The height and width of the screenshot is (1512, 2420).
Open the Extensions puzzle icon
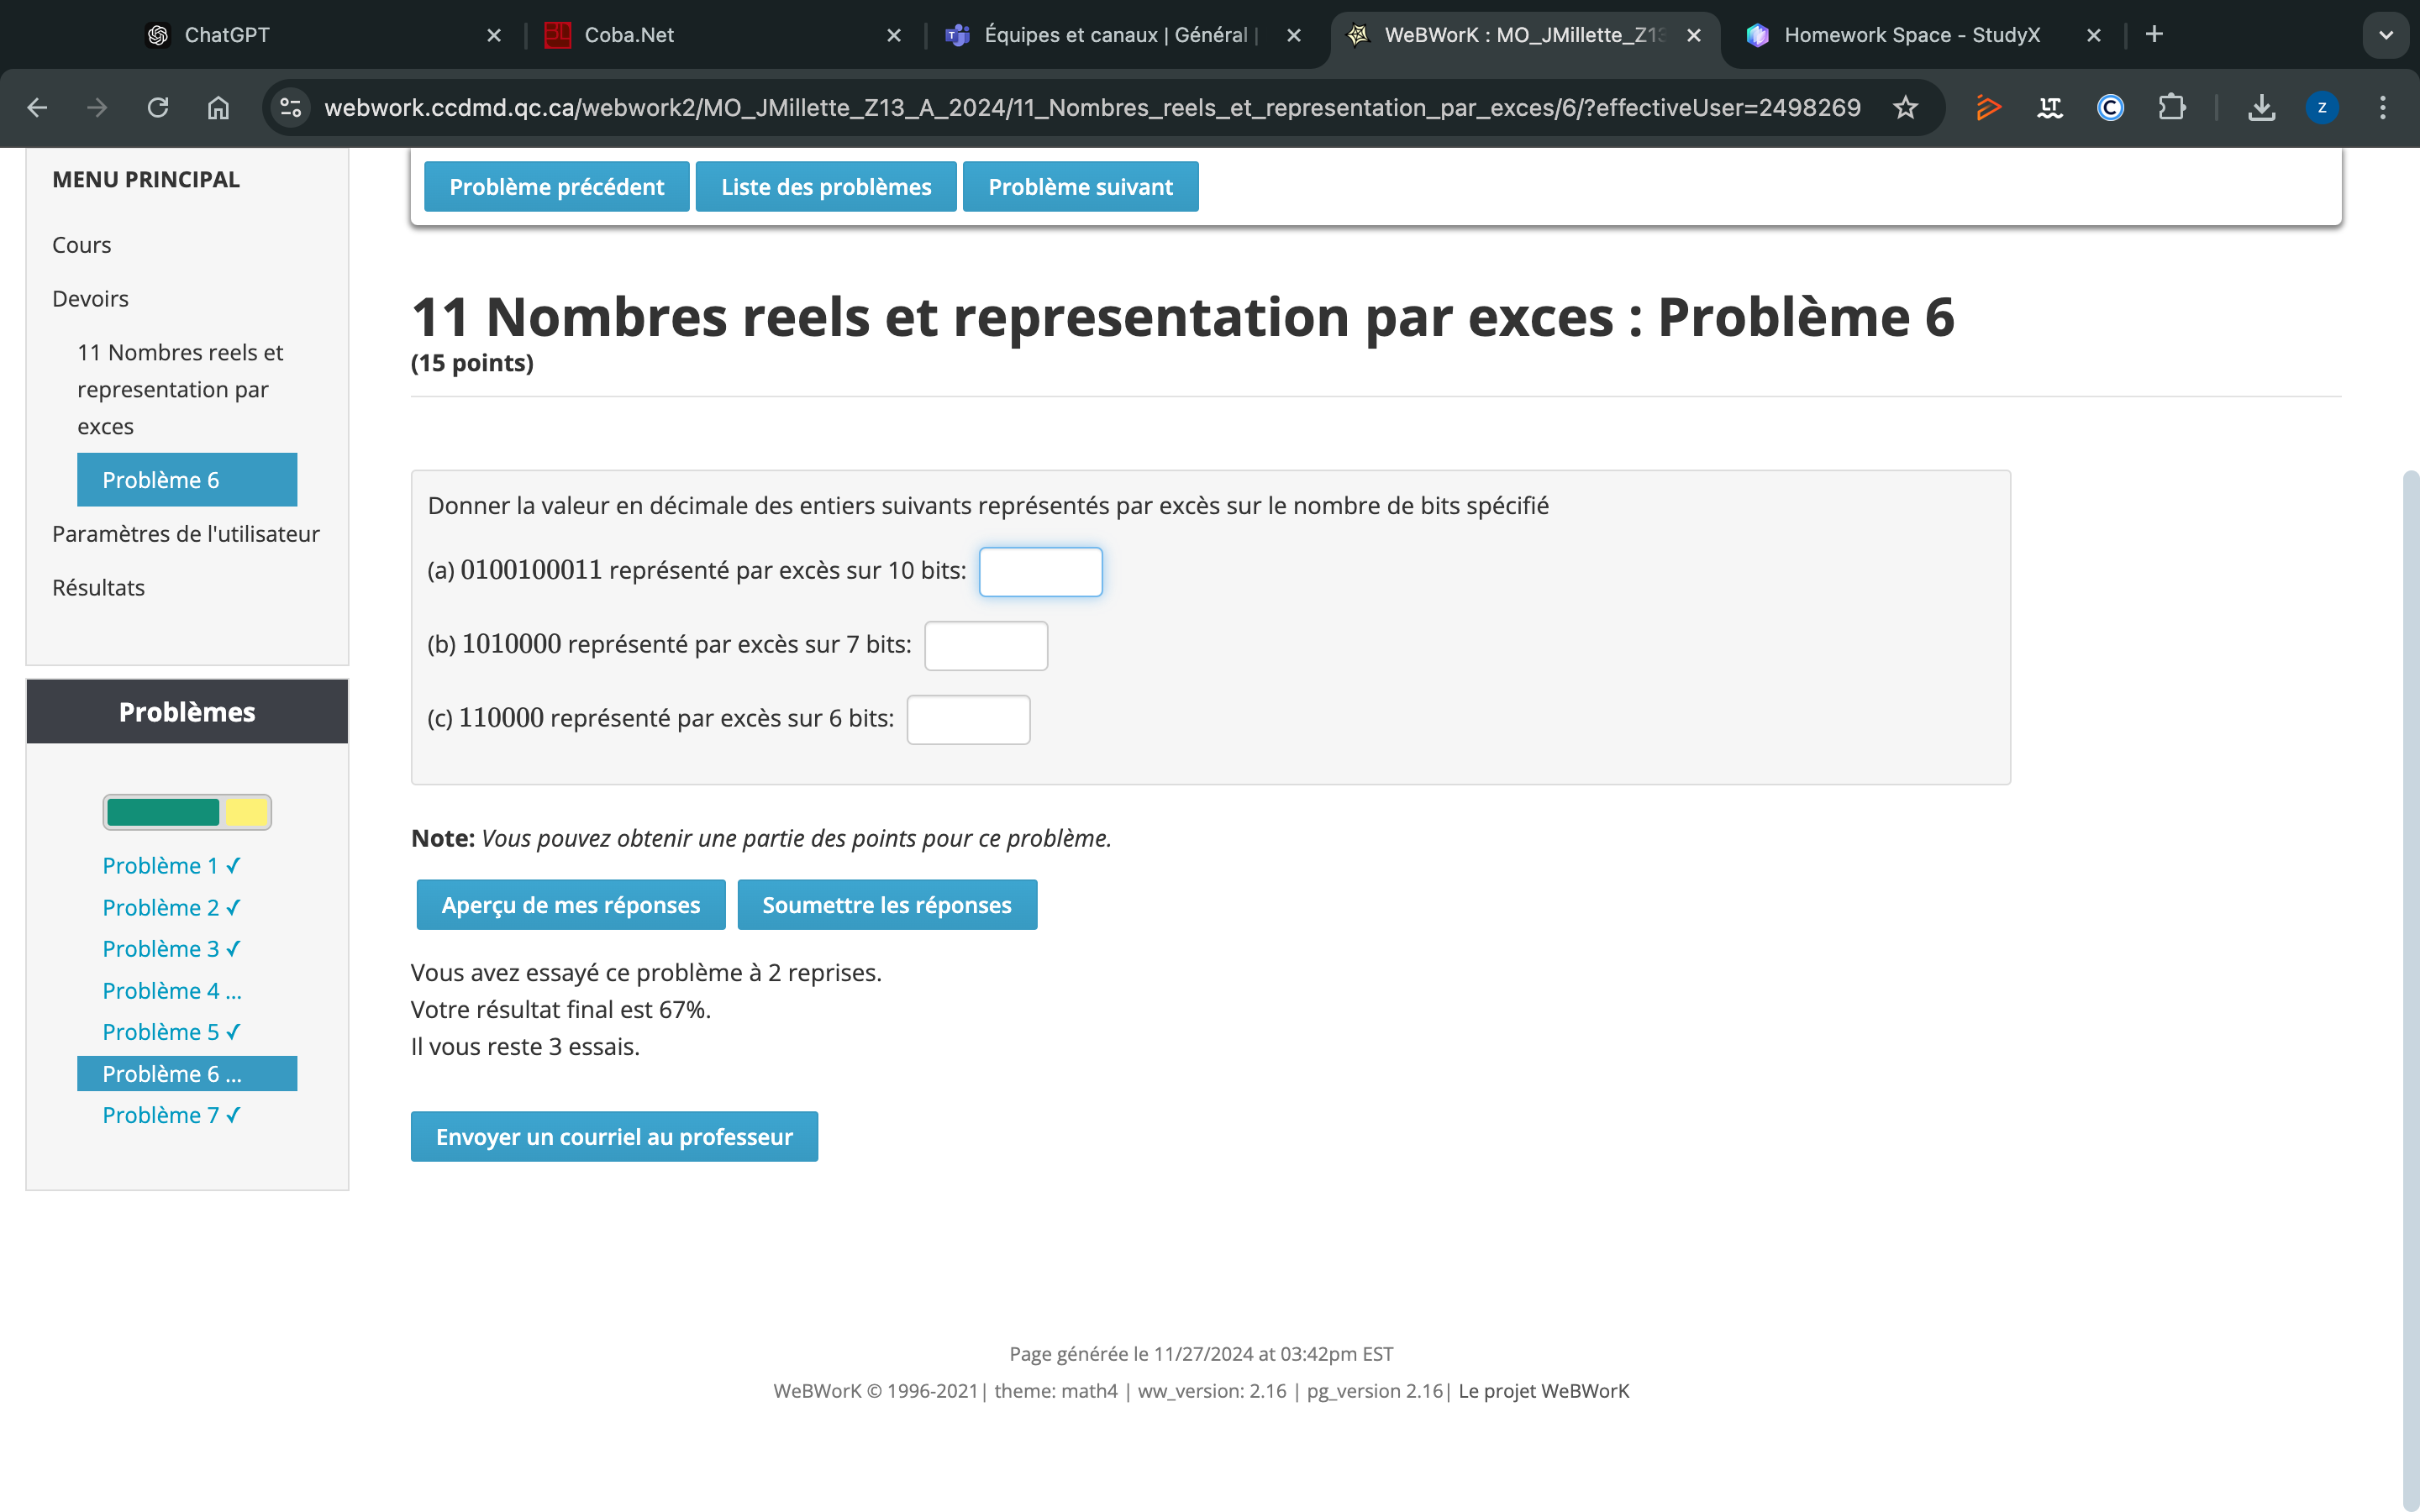click(2171, 107)
